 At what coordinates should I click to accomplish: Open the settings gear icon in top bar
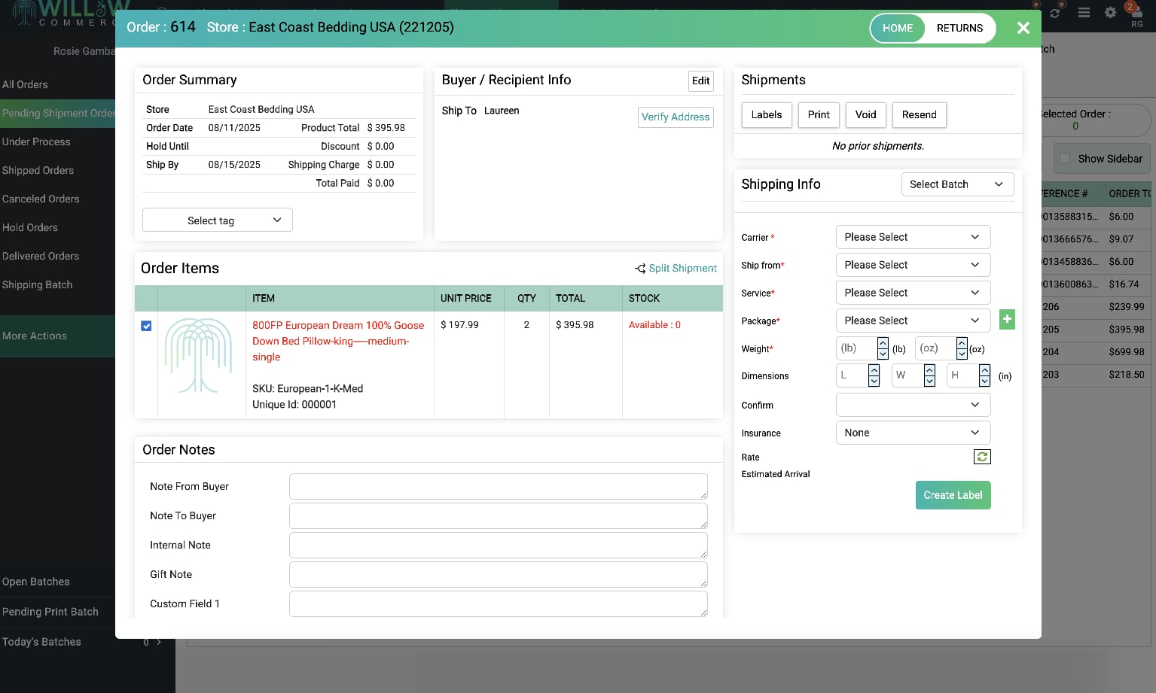click(1110, 13)
